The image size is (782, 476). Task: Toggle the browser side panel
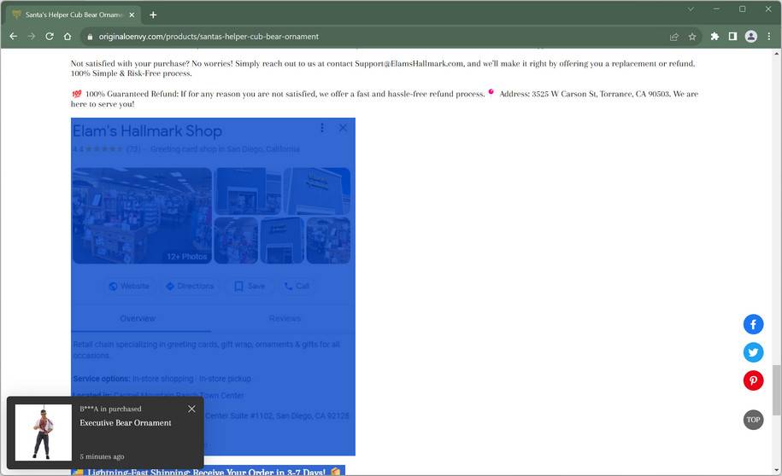coord(732,37)
